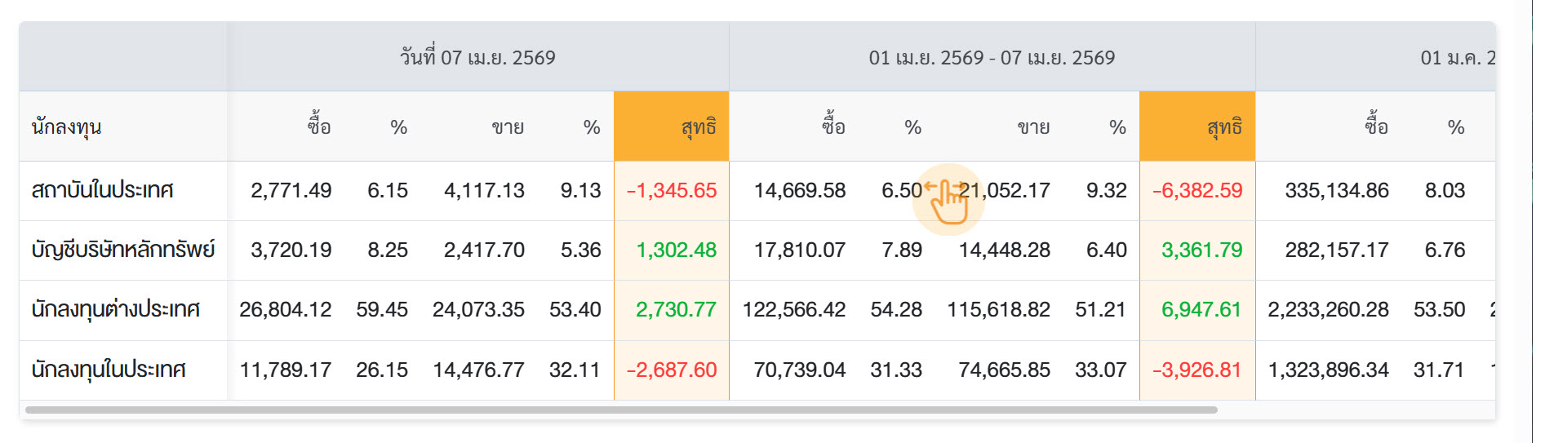The width and height of the screenshot is (1545, 443).
Task: Select the นักลงทุนในประเทศ row label
Action: [109, 370]
